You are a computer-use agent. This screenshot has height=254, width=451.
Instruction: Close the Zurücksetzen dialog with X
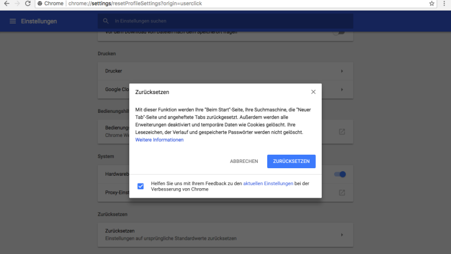(313, 92)
